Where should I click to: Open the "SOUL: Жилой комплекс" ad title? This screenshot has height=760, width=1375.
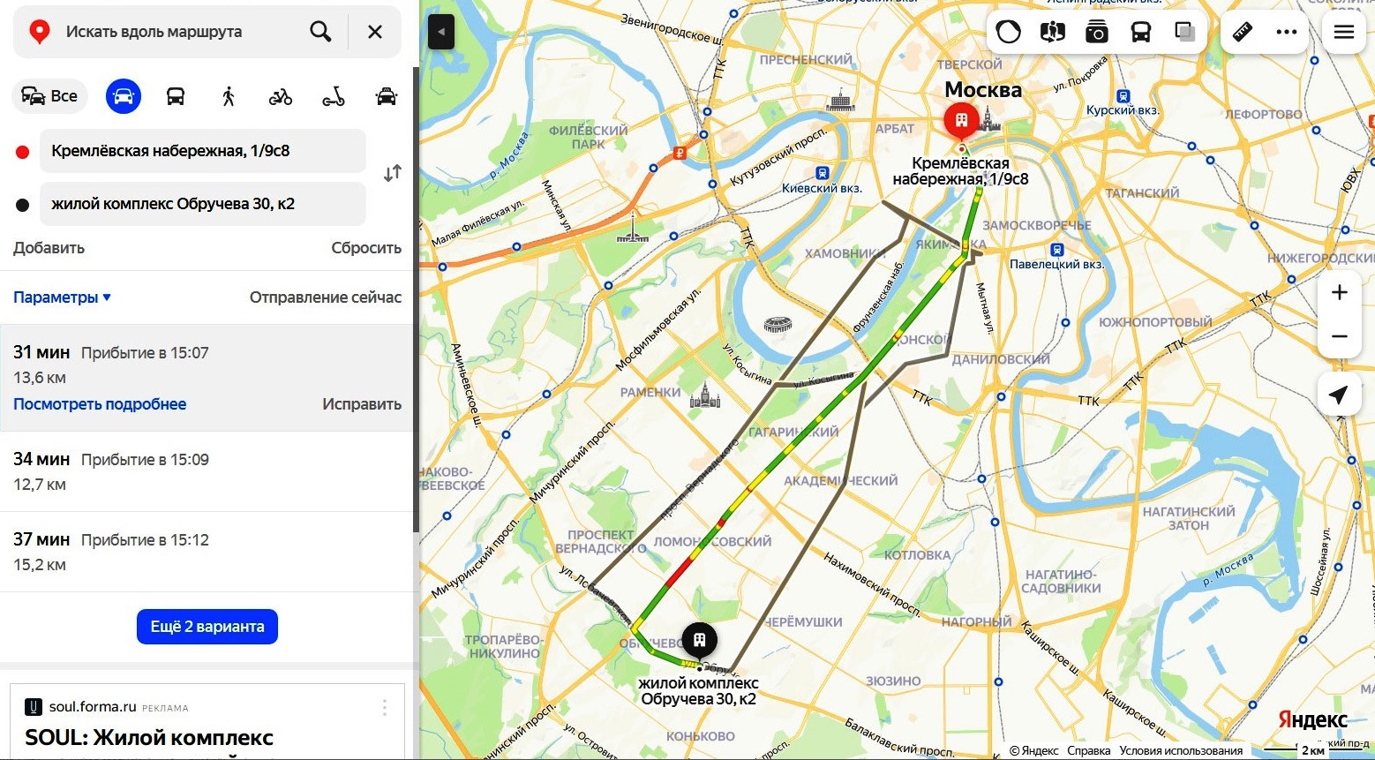click(x=149, y=737)
